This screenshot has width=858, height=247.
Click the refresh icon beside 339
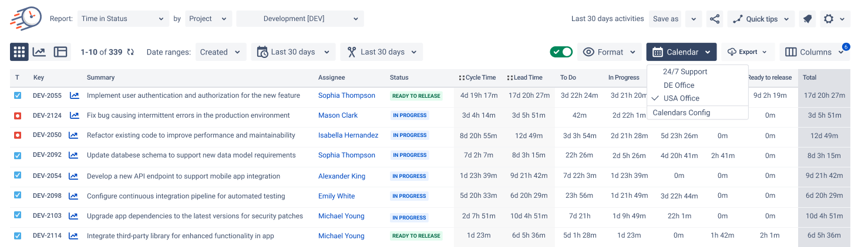click(130, 52)
